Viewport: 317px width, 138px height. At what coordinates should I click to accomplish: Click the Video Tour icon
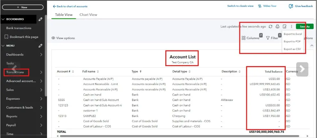pyautogui.click(x=260, y=6)
